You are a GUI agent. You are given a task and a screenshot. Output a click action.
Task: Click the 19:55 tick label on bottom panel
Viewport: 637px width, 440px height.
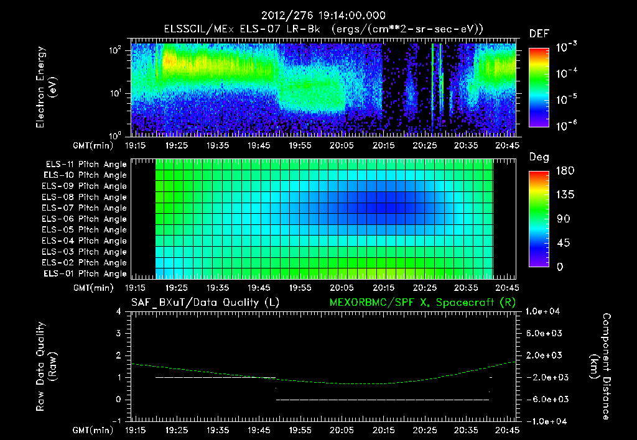[x=300, y=430]
